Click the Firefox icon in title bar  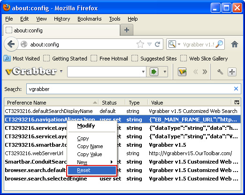pos(7,7)
